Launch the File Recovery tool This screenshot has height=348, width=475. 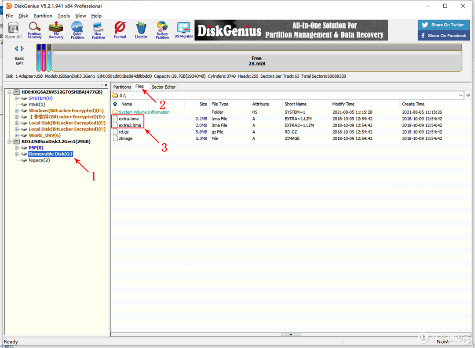tap(56, 30)
